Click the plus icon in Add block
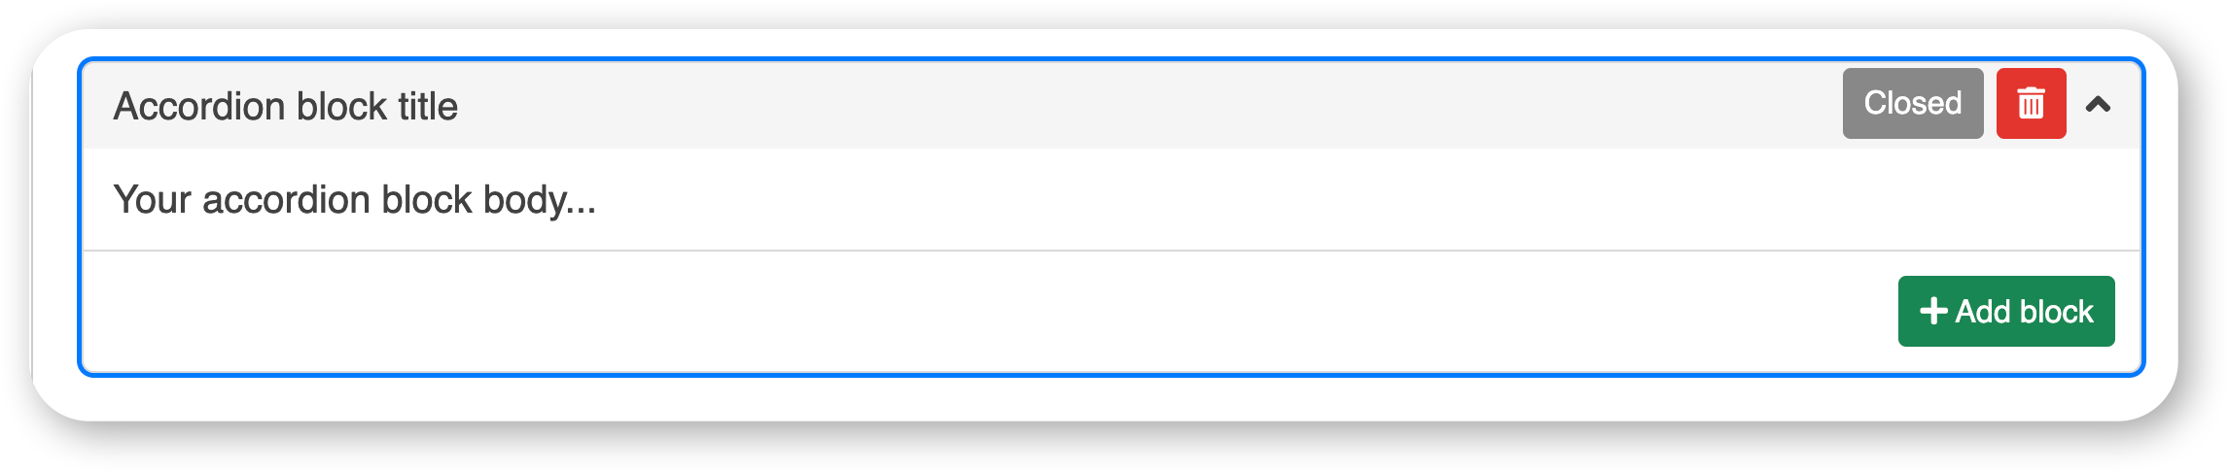The height and width of the screenshot is (472, 2229). pyautogui.click(x=1933, y=311)
